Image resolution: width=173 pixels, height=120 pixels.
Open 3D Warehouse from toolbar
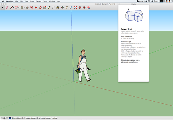tap(80, 8)
